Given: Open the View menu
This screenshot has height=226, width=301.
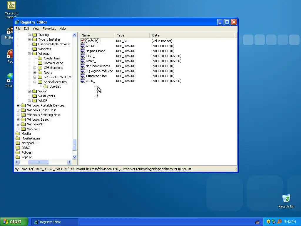Looking at the screenshot, I should 36,29.
